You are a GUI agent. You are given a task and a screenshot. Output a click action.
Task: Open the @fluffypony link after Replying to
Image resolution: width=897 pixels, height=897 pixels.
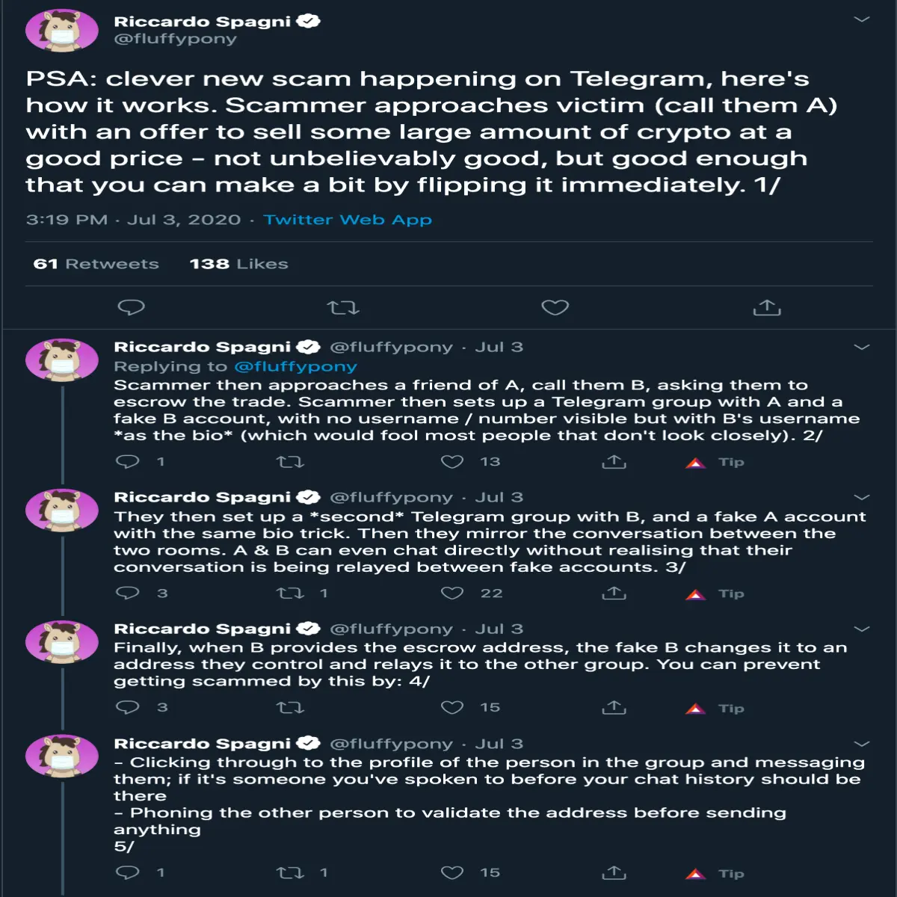[x=295, y=366]
